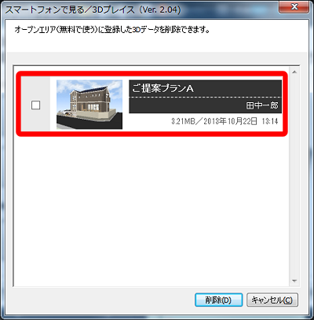Click the キャンセル(C) cancel button
The width and height of the screenshot is (314, 320).
[272, 300]
